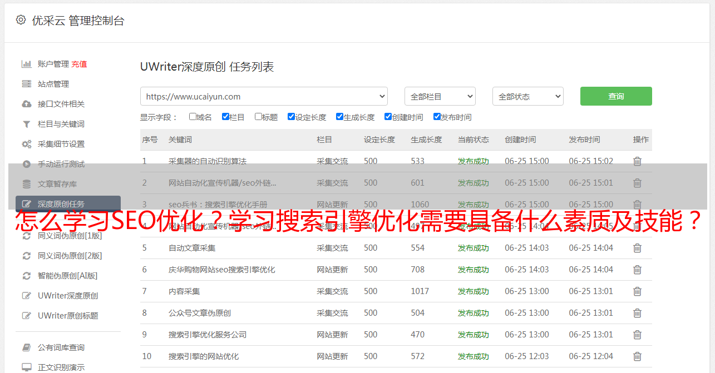Click the 网站更新 column cell for 搜索引擎优化服务公司
This screenshot has height=373, width=715.
point(333,335)
